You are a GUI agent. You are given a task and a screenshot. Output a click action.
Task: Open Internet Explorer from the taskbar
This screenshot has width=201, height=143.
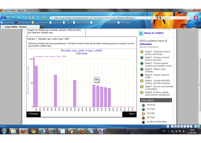[x=52, y=131]
